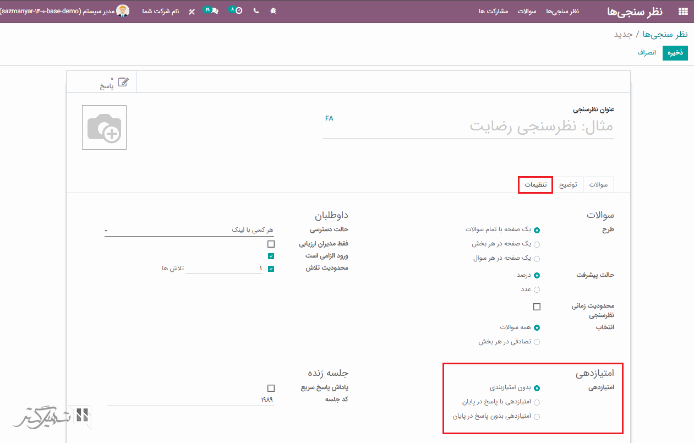Image resolution: width=694 pixels, height=443 pixels.
Task: Click the wrench tools icon
Action: (x=192, y=12)
